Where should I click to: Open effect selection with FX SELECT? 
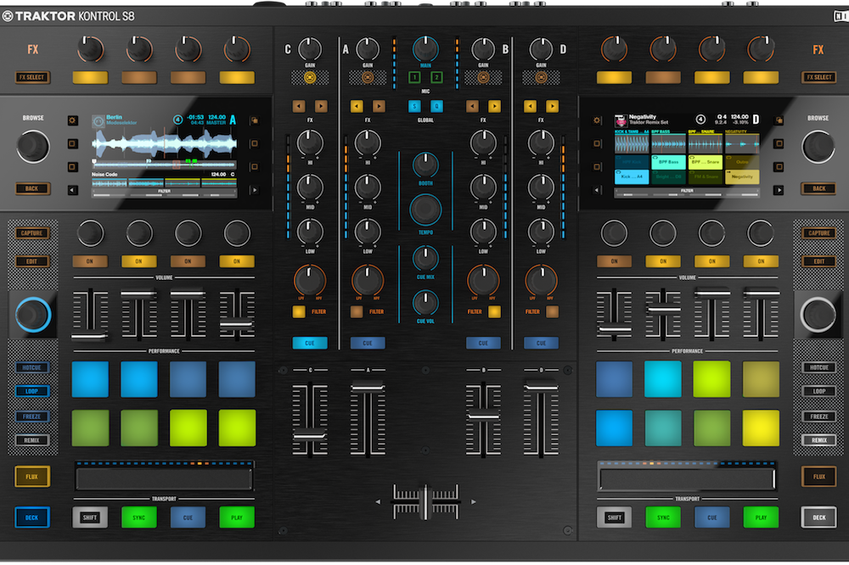pyautogui.click(x=32, y=77)
